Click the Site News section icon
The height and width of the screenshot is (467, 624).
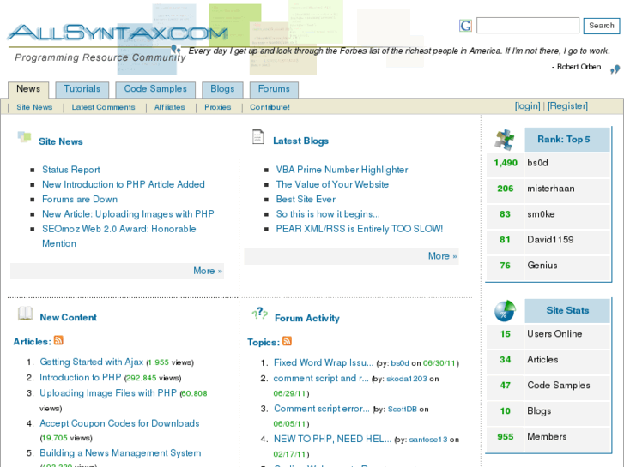(24, 137)
